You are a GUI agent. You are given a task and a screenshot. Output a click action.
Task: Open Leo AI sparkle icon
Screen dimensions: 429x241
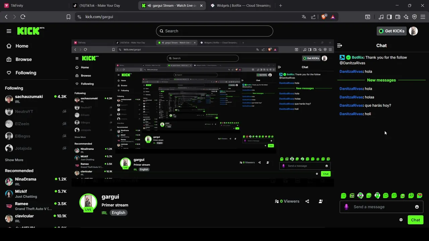[406, 17]
